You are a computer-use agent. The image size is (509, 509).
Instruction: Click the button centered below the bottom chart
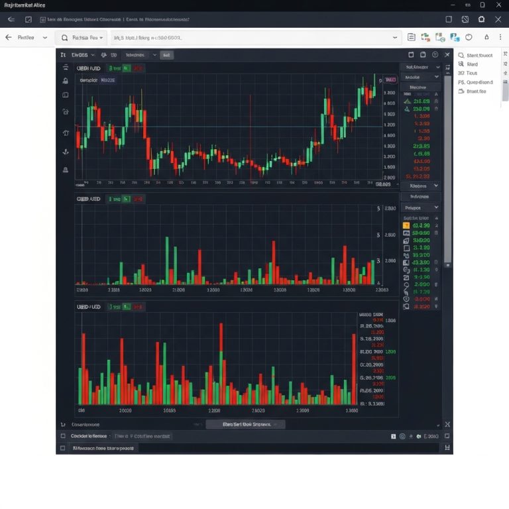tap(245, 424)
